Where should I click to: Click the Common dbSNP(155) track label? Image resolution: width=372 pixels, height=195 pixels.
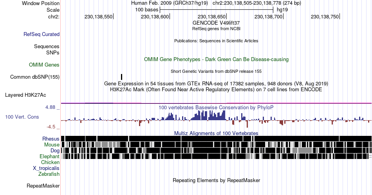(35, 77)
